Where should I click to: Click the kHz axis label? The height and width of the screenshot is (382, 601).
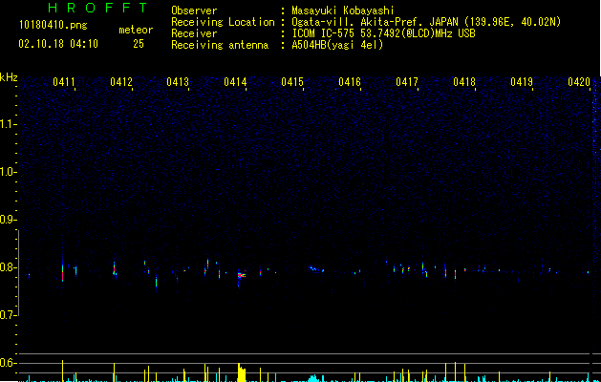point(9,77)
